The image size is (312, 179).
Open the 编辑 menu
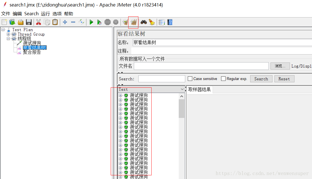pos(17,14)
